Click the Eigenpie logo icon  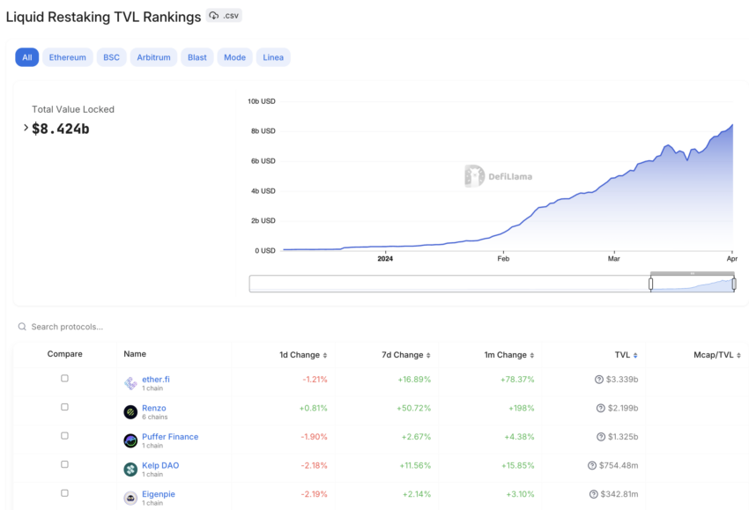click(x=130, y=498)
